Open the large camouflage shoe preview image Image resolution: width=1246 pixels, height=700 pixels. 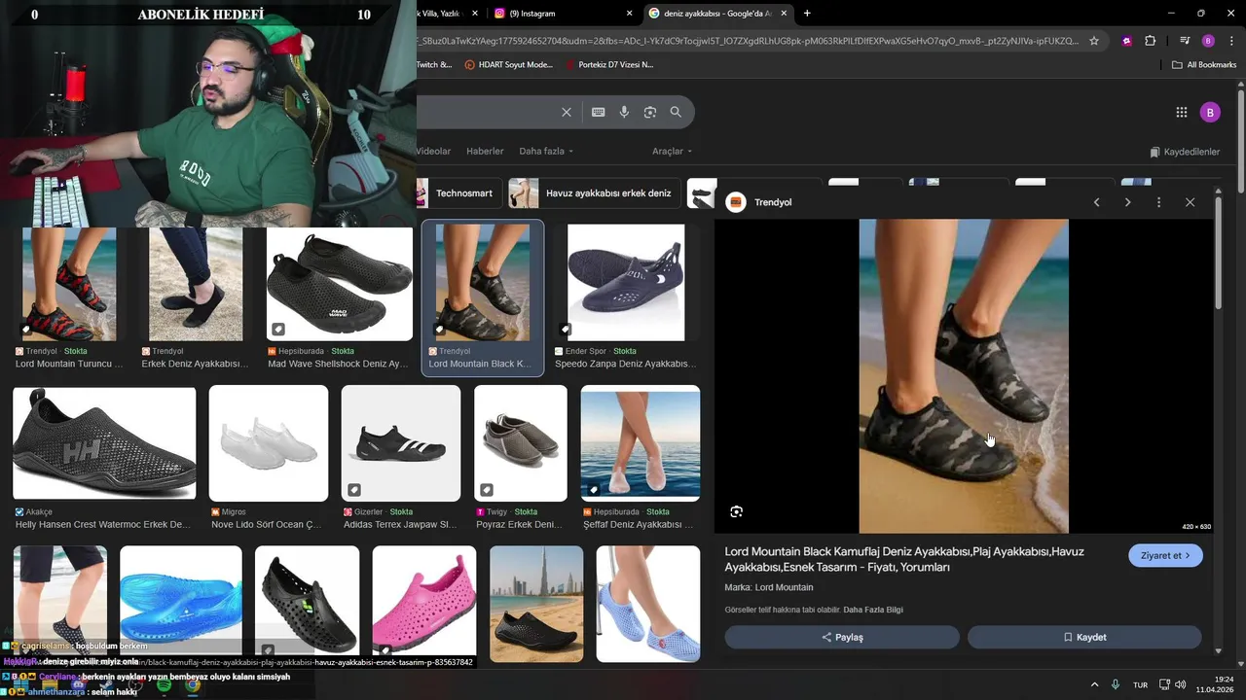[964, 376]
